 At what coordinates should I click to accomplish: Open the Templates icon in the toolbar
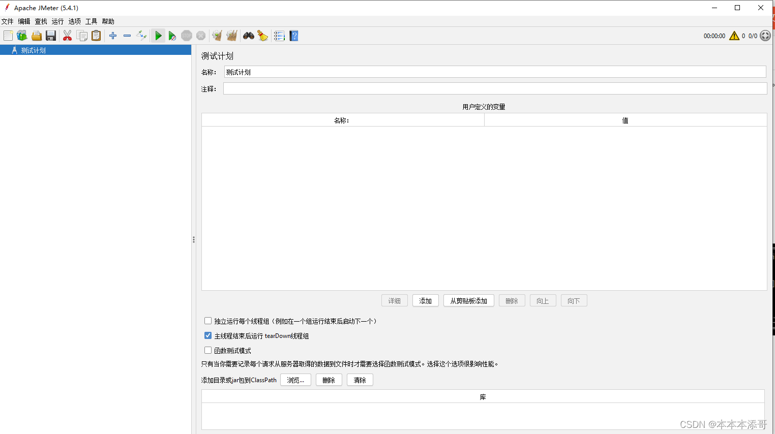tap(22, 36)
